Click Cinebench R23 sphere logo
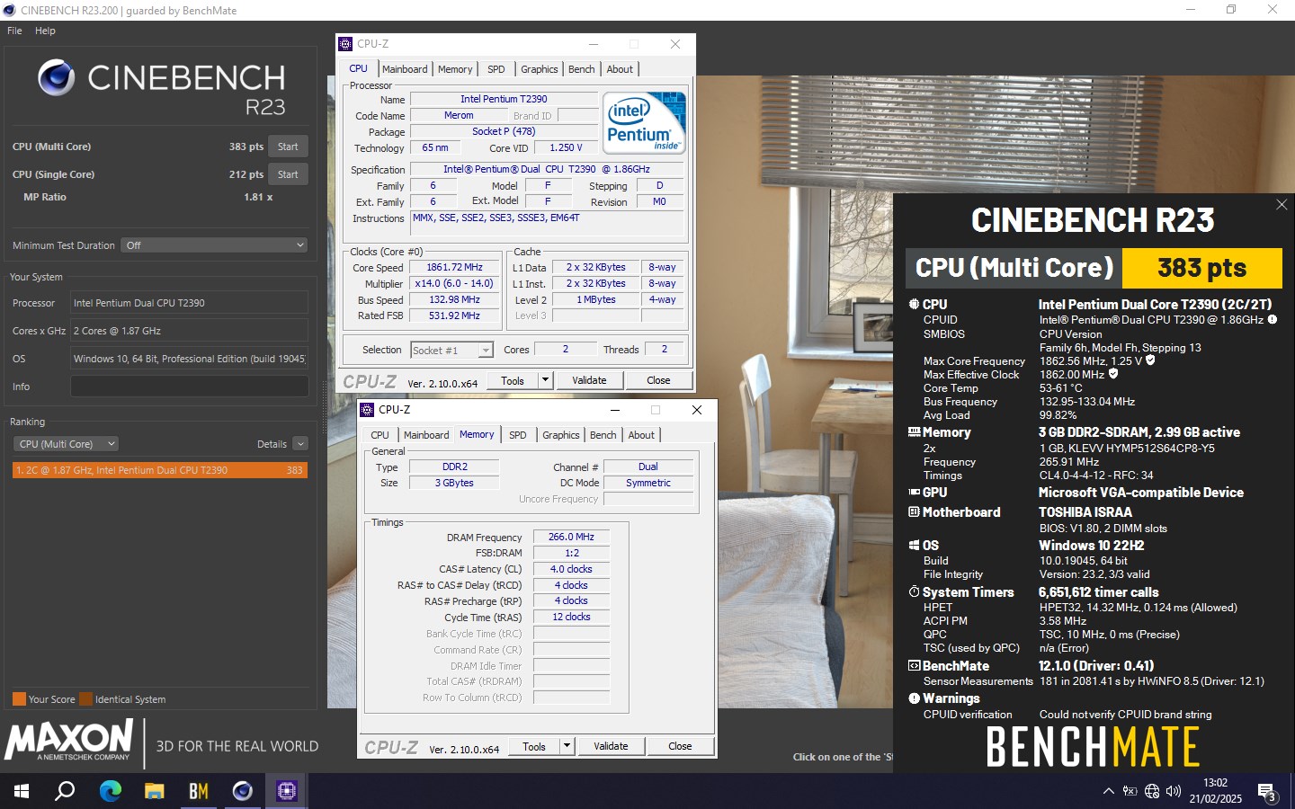Image resolution: width=1295 pixels, height=809 pixels. point(56,78)
